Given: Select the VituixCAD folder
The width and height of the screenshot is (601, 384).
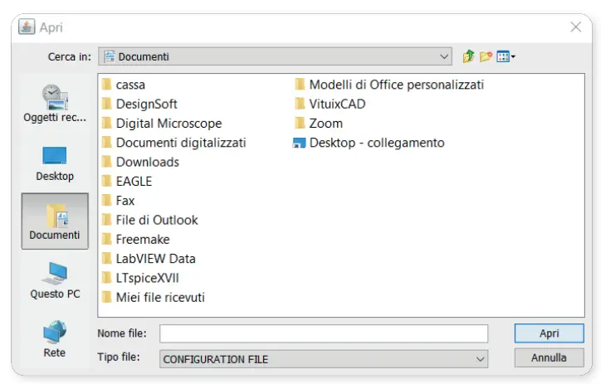Looking at the screenshot, I should [x=336, y=104].
